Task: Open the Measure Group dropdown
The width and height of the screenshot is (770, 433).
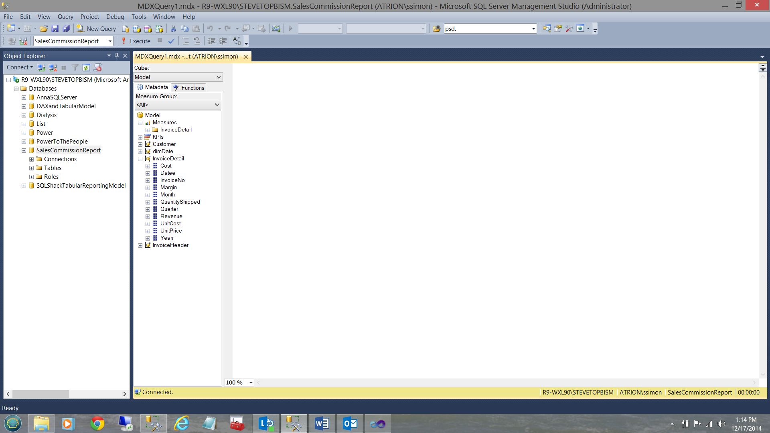Action: [217, 105]
